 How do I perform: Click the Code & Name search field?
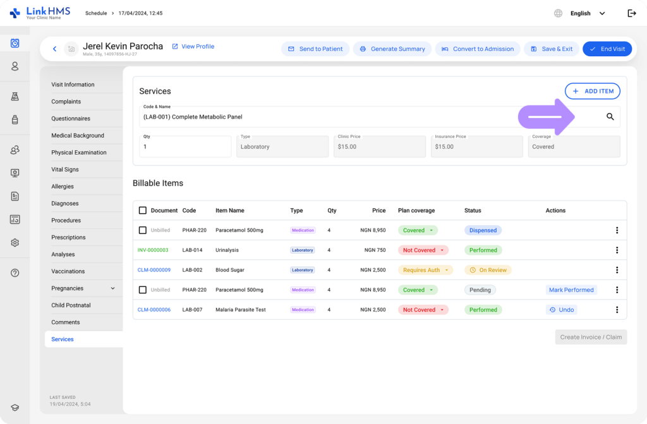coord(380,117)
